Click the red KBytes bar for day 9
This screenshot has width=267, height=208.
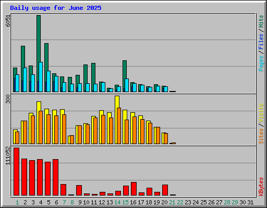pyautogui.click(x=79, y=190)
